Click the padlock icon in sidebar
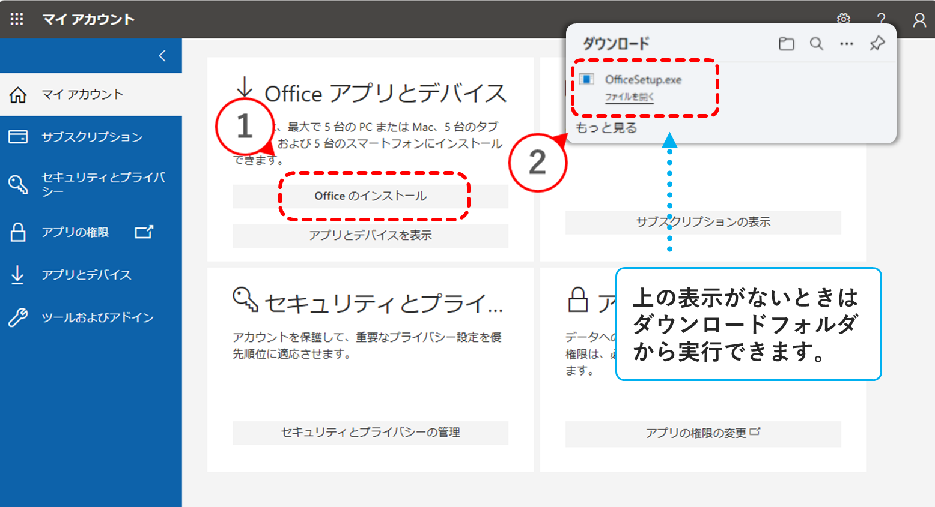 tap(18, 232)
